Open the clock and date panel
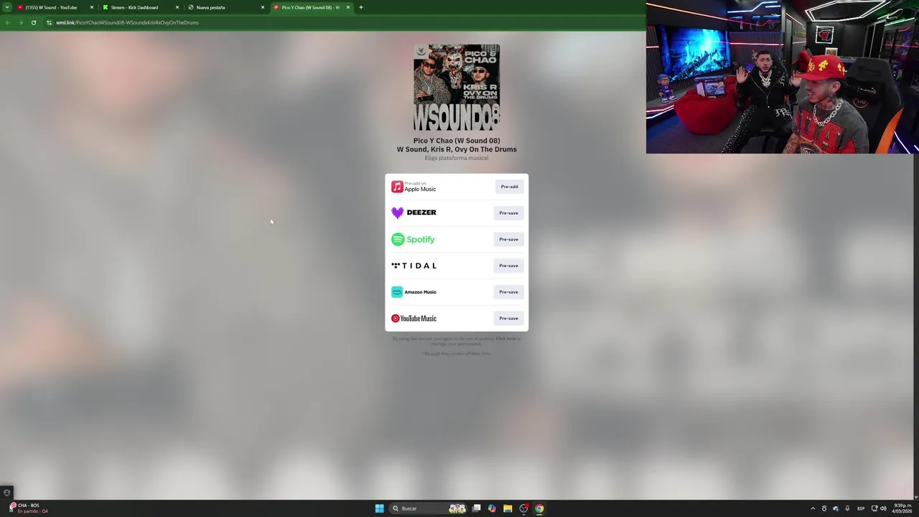This screenshot has width=919, height=517. 902,508
